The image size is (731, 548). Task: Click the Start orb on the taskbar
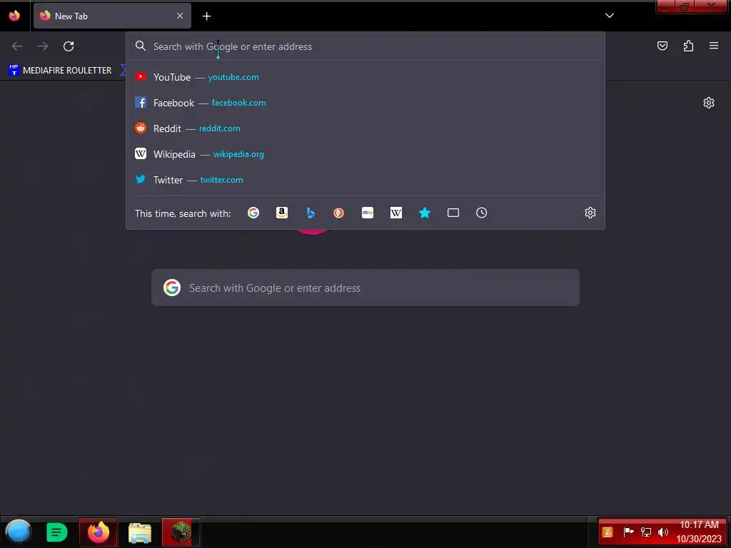(18, 532)
